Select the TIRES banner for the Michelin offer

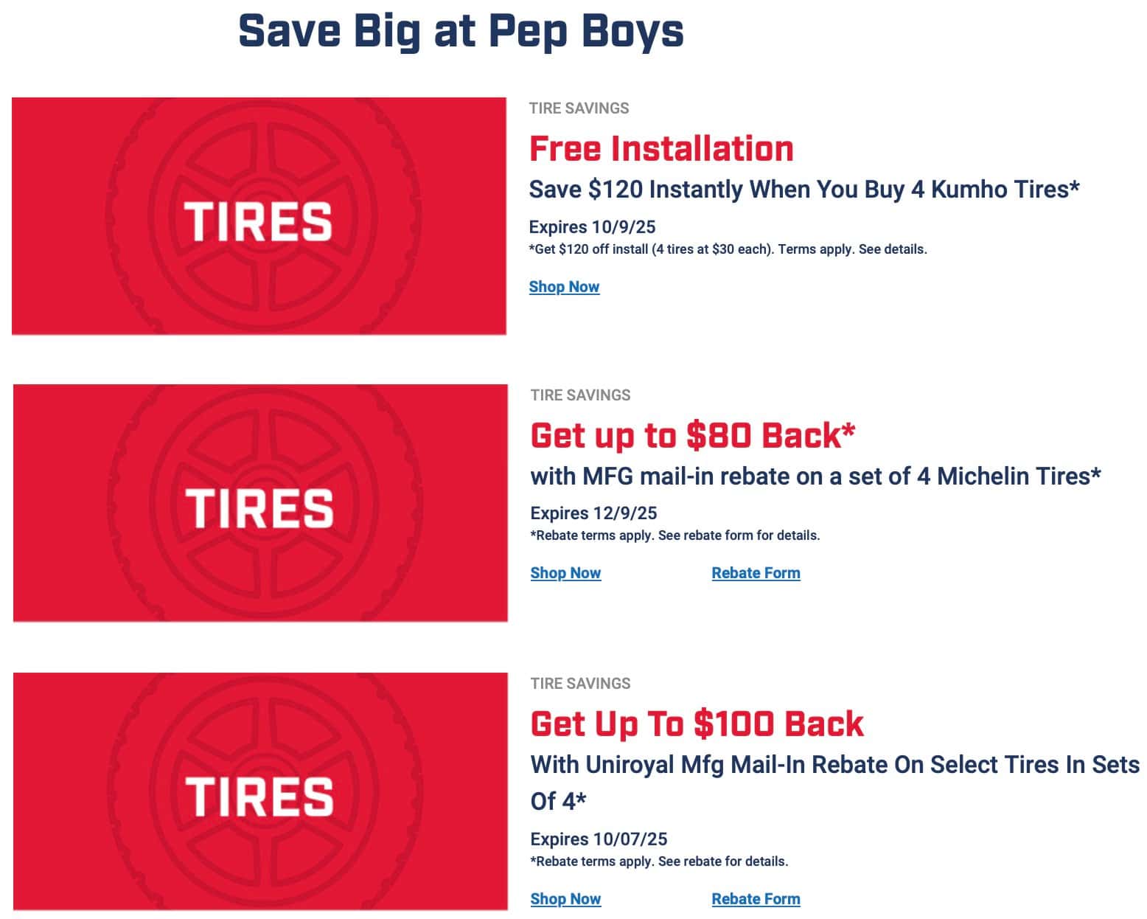click(260, 503)
